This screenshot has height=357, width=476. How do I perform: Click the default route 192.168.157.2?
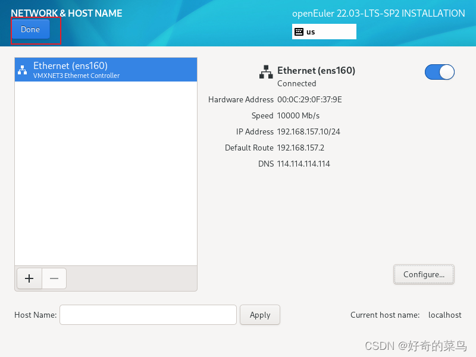click(x=300, y=148)
